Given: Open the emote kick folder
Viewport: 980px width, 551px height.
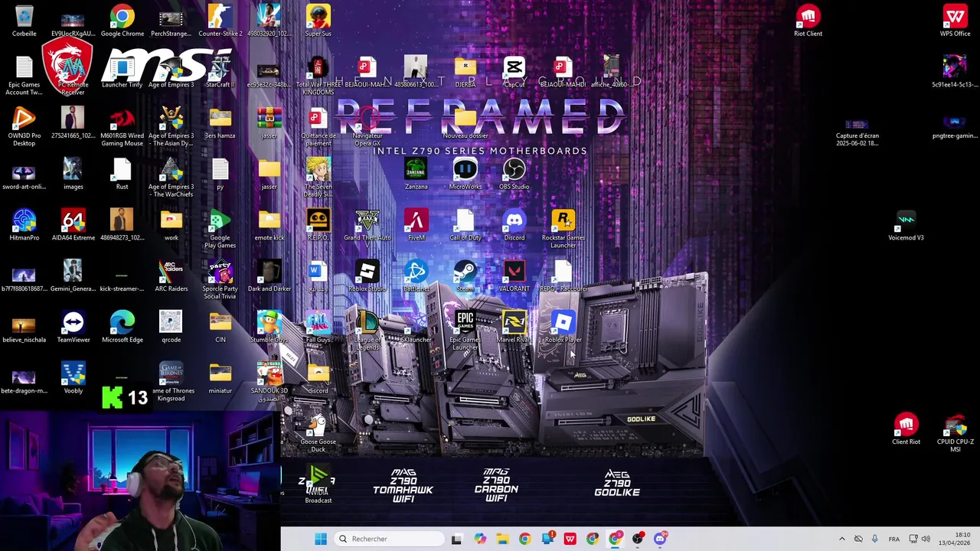Looking at the screenshot, I should point(269,225).
